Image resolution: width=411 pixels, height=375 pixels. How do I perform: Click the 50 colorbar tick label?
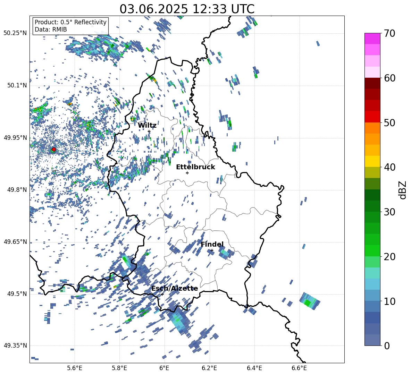pyautogui.click(x=389, y=123)
